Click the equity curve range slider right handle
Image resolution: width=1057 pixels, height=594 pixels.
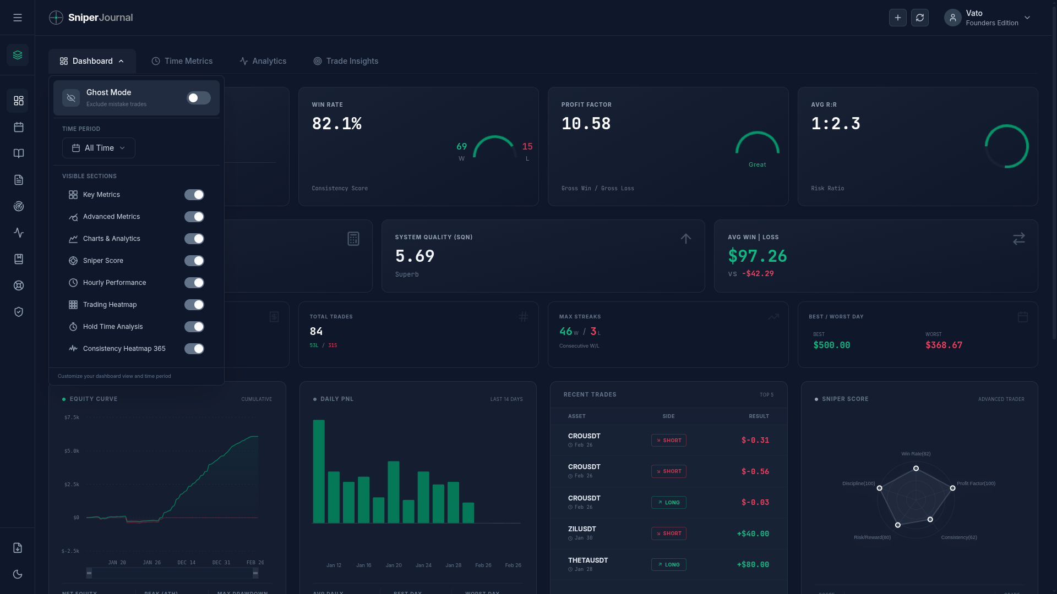[x=255, y=573]
